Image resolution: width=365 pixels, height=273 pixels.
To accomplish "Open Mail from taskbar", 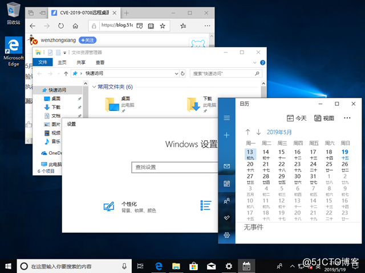I will tap(211, 266).
